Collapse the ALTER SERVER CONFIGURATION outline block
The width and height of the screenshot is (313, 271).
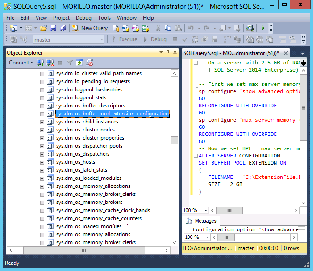coord(196,156)
